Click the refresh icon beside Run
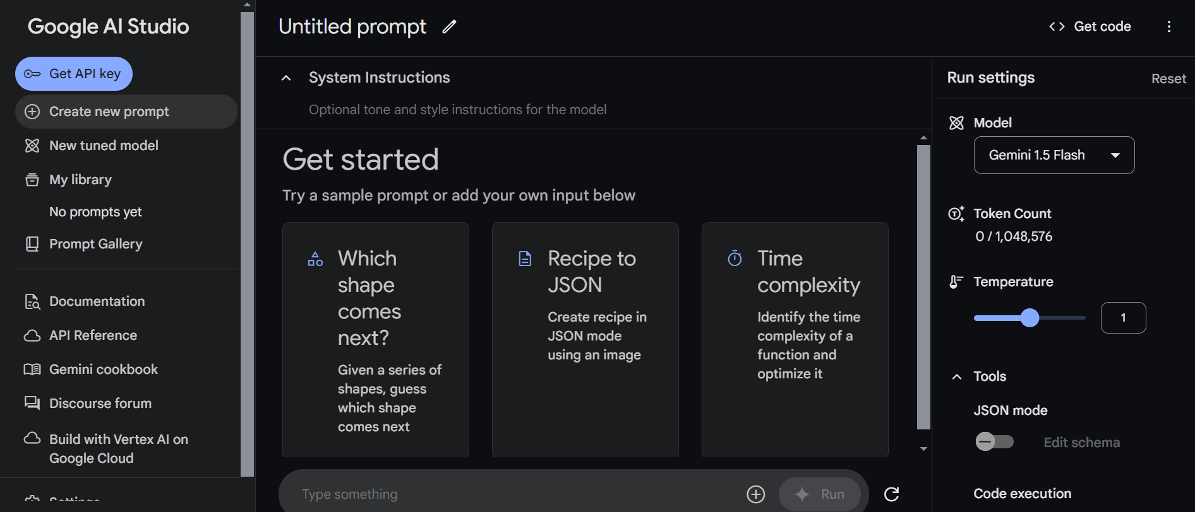This screenshot has height=512, width=1195. (891, 494)
